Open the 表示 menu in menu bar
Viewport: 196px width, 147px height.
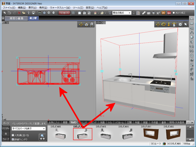(32, 7)
